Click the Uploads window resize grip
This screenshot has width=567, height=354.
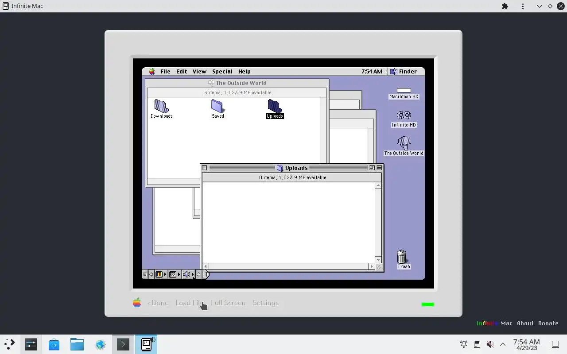[x=379, y=267]
